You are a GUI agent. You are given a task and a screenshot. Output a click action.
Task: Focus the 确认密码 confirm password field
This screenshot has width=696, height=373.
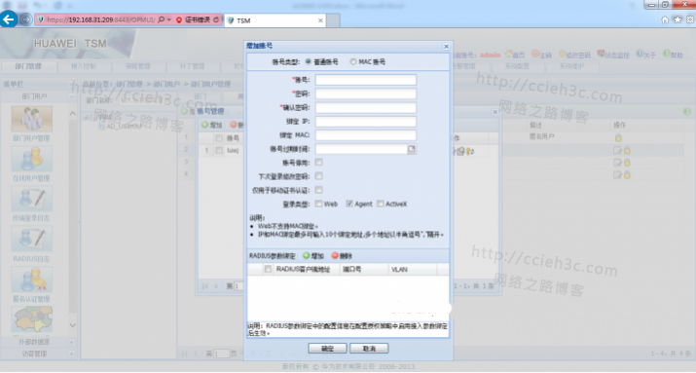(366, 107)
